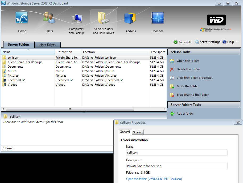Click the green plus Add a folder icon
The image size is (243, 183).
tap(172, 114)
